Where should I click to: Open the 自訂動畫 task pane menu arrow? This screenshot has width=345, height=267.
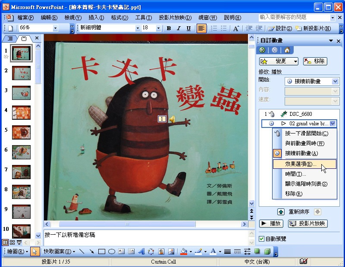331,40
